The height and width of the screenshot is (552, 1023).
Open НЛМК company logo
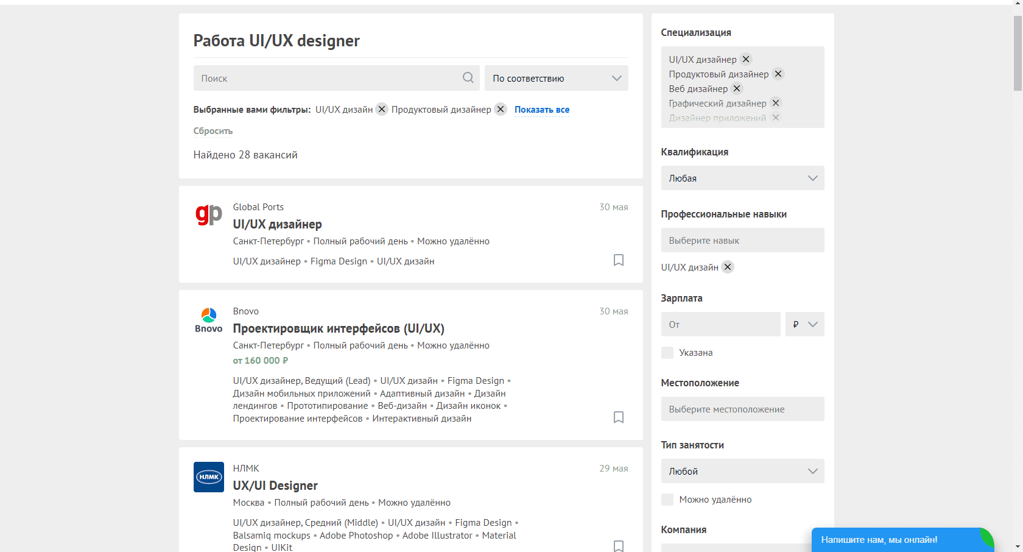[x=209, y=477]
